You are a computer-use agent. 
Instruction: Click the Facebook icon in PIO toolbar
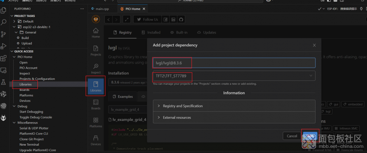click(166, 19)
